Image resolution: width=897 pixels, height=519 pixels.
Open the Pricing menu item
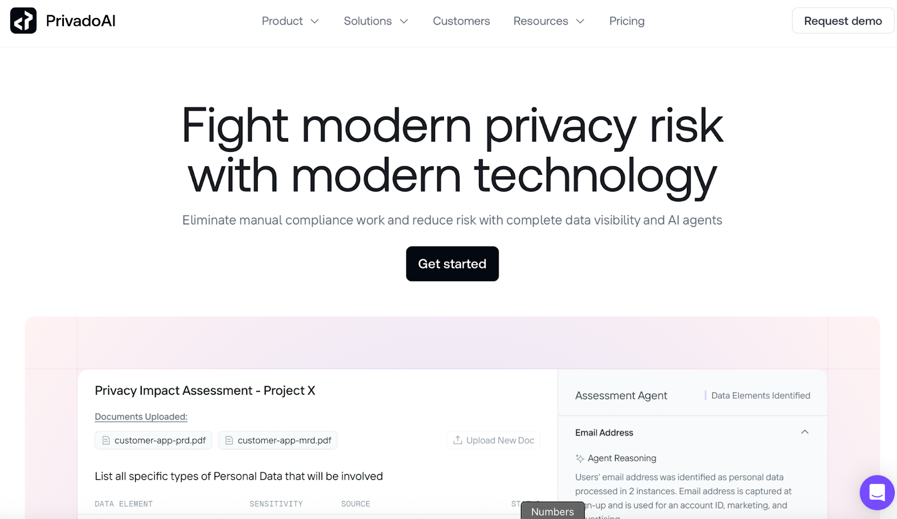[x=626, y=21]
